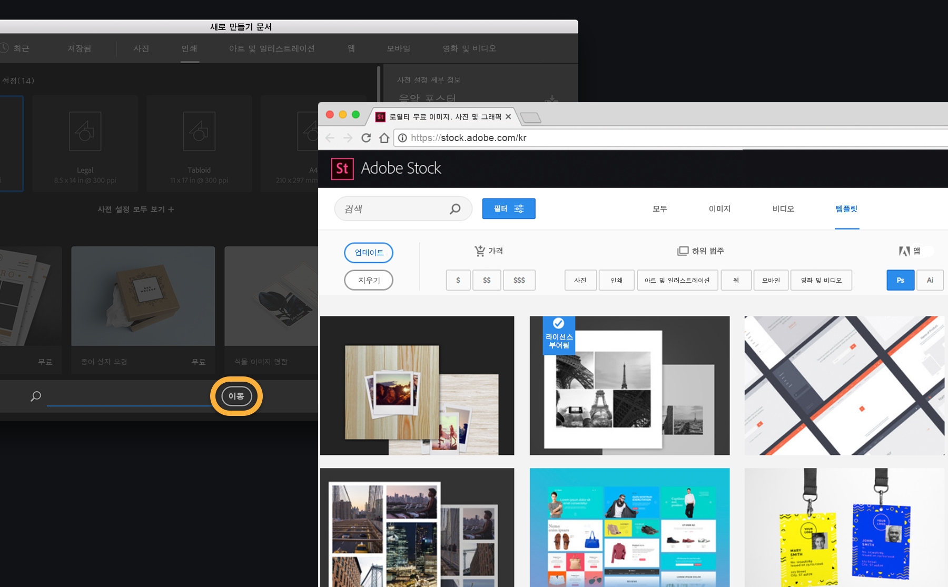Click the browser back navigation arrow
Screen dimensions: 948x587
tap(330, 138)
